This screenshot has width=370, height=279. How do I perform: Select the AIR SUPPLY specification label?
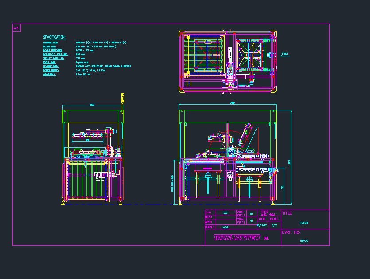pyautogui.click(x=48, y=75)
